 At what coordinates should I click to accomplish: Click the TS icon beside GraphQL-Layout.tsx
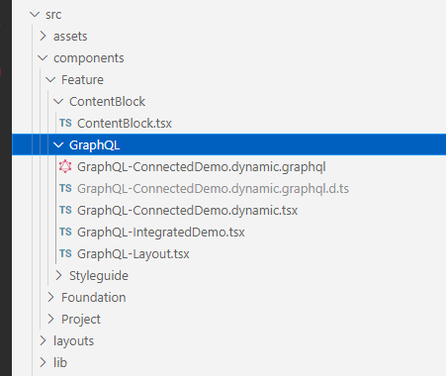pos(65,253)
